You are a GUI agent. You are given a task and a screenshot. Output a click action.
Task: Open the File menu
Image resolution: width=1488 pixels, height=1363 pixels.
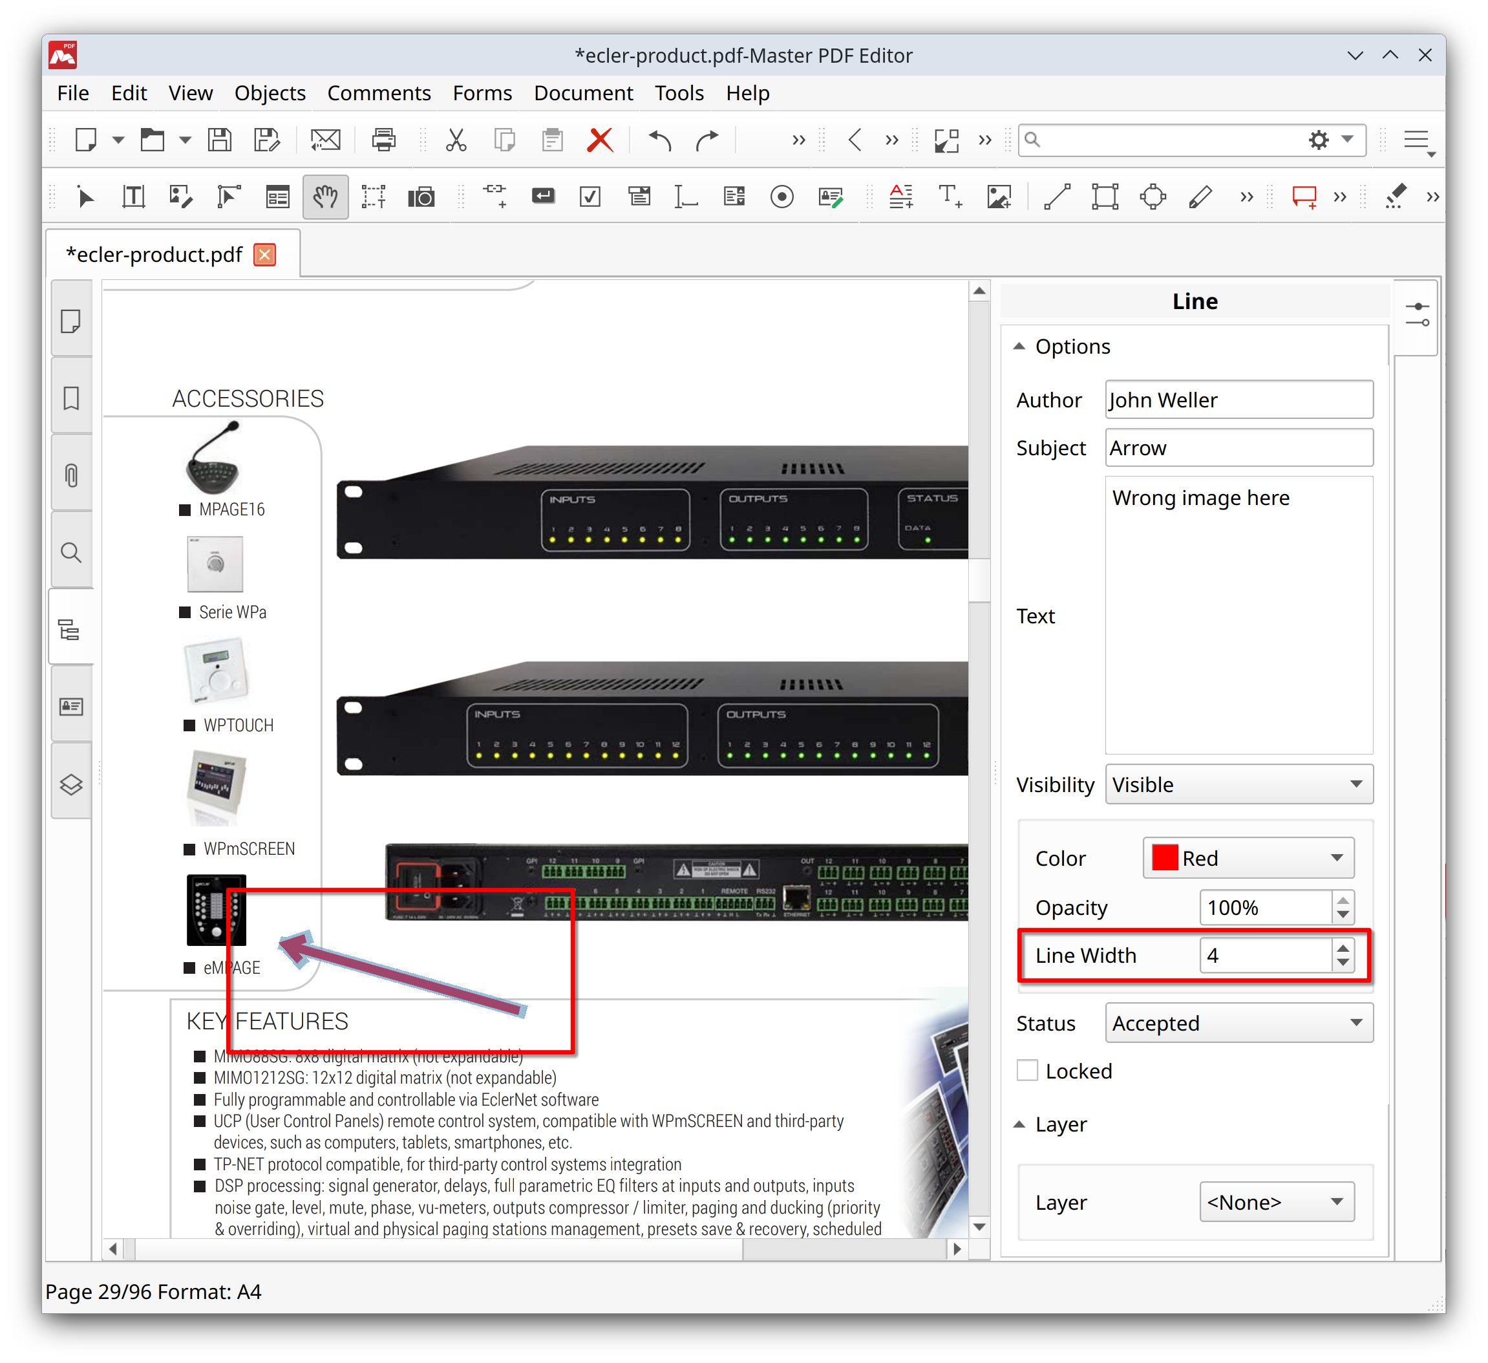point(73,93)
